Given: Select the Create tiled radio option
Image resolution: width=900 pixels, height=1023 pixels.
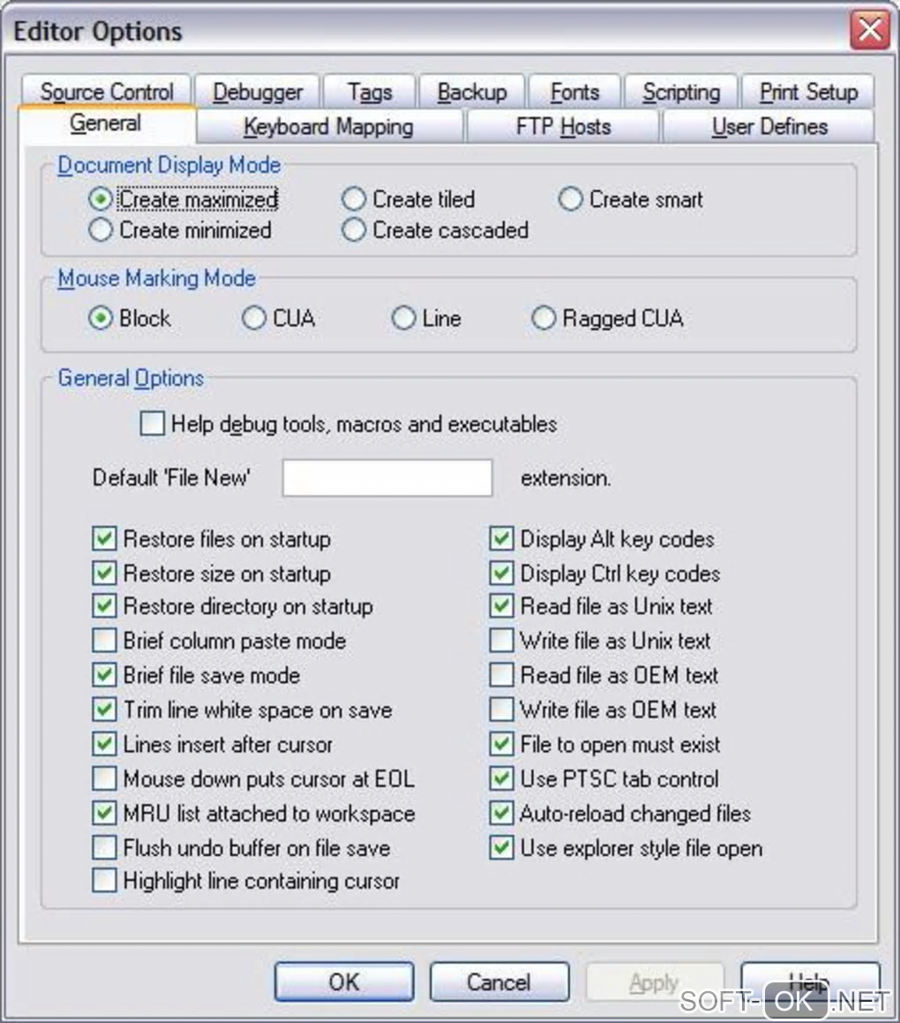Looking at the screenshot, I should click(354, 199).
